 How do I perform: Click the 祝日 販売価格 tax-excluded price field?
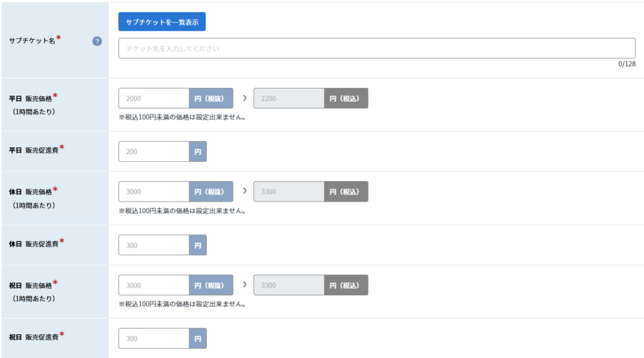[153, 285]
